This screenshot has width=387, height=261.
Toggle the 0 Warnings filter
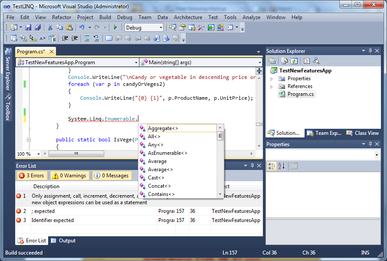(69, 176)
